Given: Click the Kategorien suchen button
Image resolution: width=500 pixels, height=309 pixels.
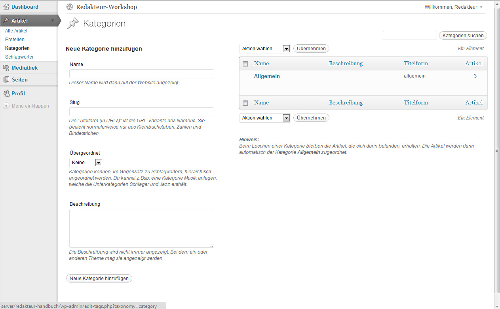Looking at the screenshot, I should [x=463, y=36].
